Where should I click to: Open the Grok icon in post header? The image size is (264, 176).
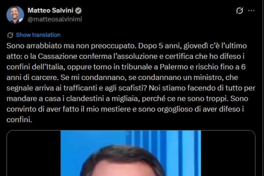pyautogui.click(x=239, y=11)
